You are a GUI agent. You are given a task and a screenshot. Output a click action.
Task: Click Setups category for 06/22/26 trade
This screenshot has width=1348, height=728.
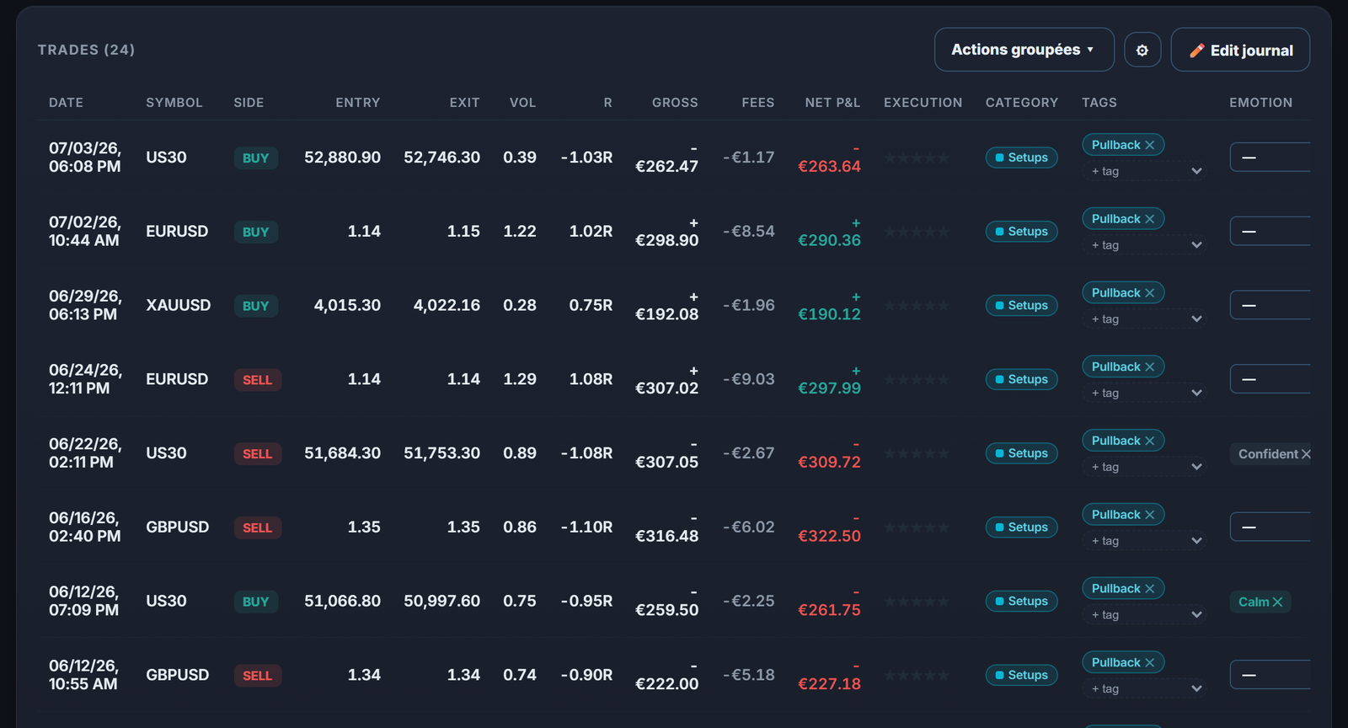tap(1021, 453)
